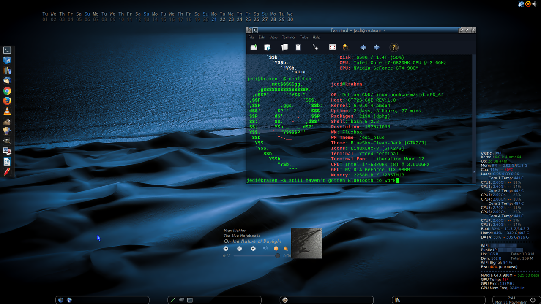
Task: Open the Tabs menu in Terminal
Action: (304, 37)
